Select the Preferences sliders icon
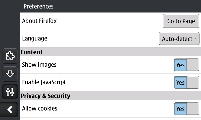This screenshot has height=120, width=201. (10, 92)
